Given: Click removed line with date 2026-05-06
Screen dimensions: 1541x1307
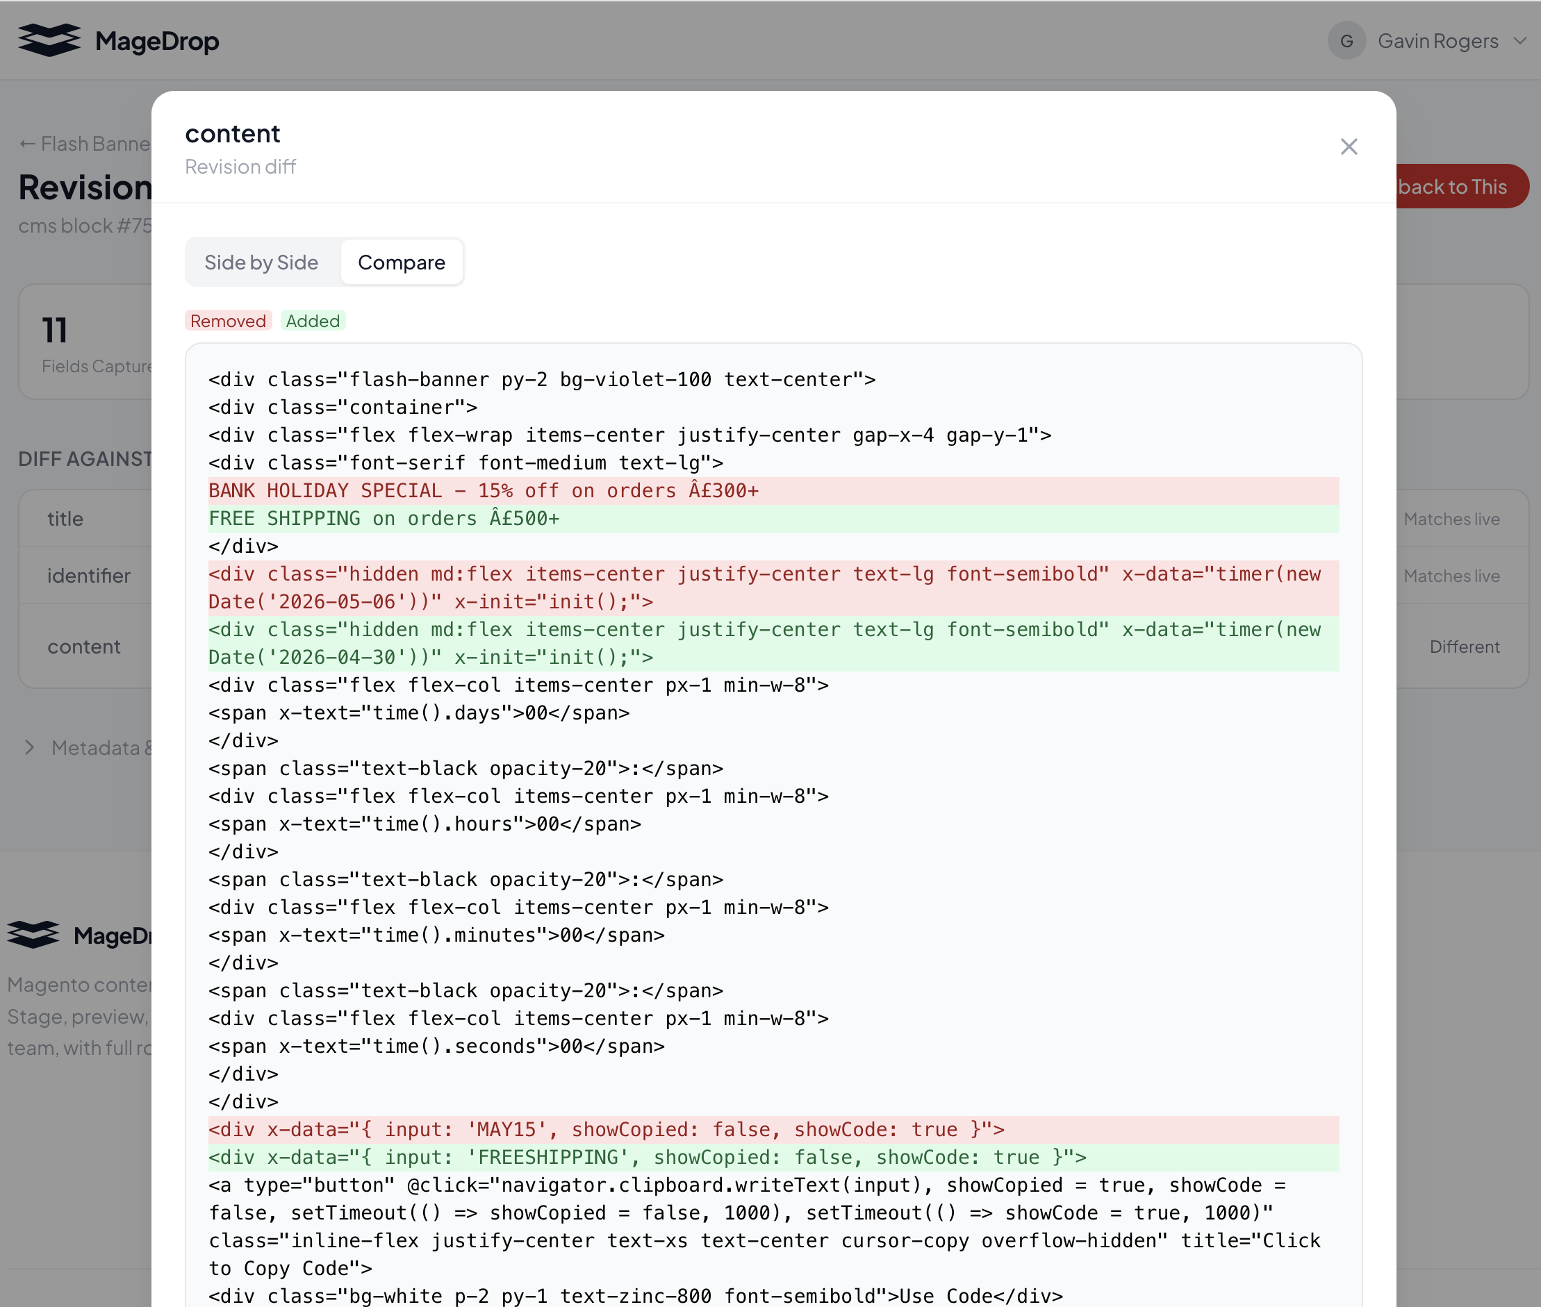Looking at the screenshot, I should pos(773,588).
